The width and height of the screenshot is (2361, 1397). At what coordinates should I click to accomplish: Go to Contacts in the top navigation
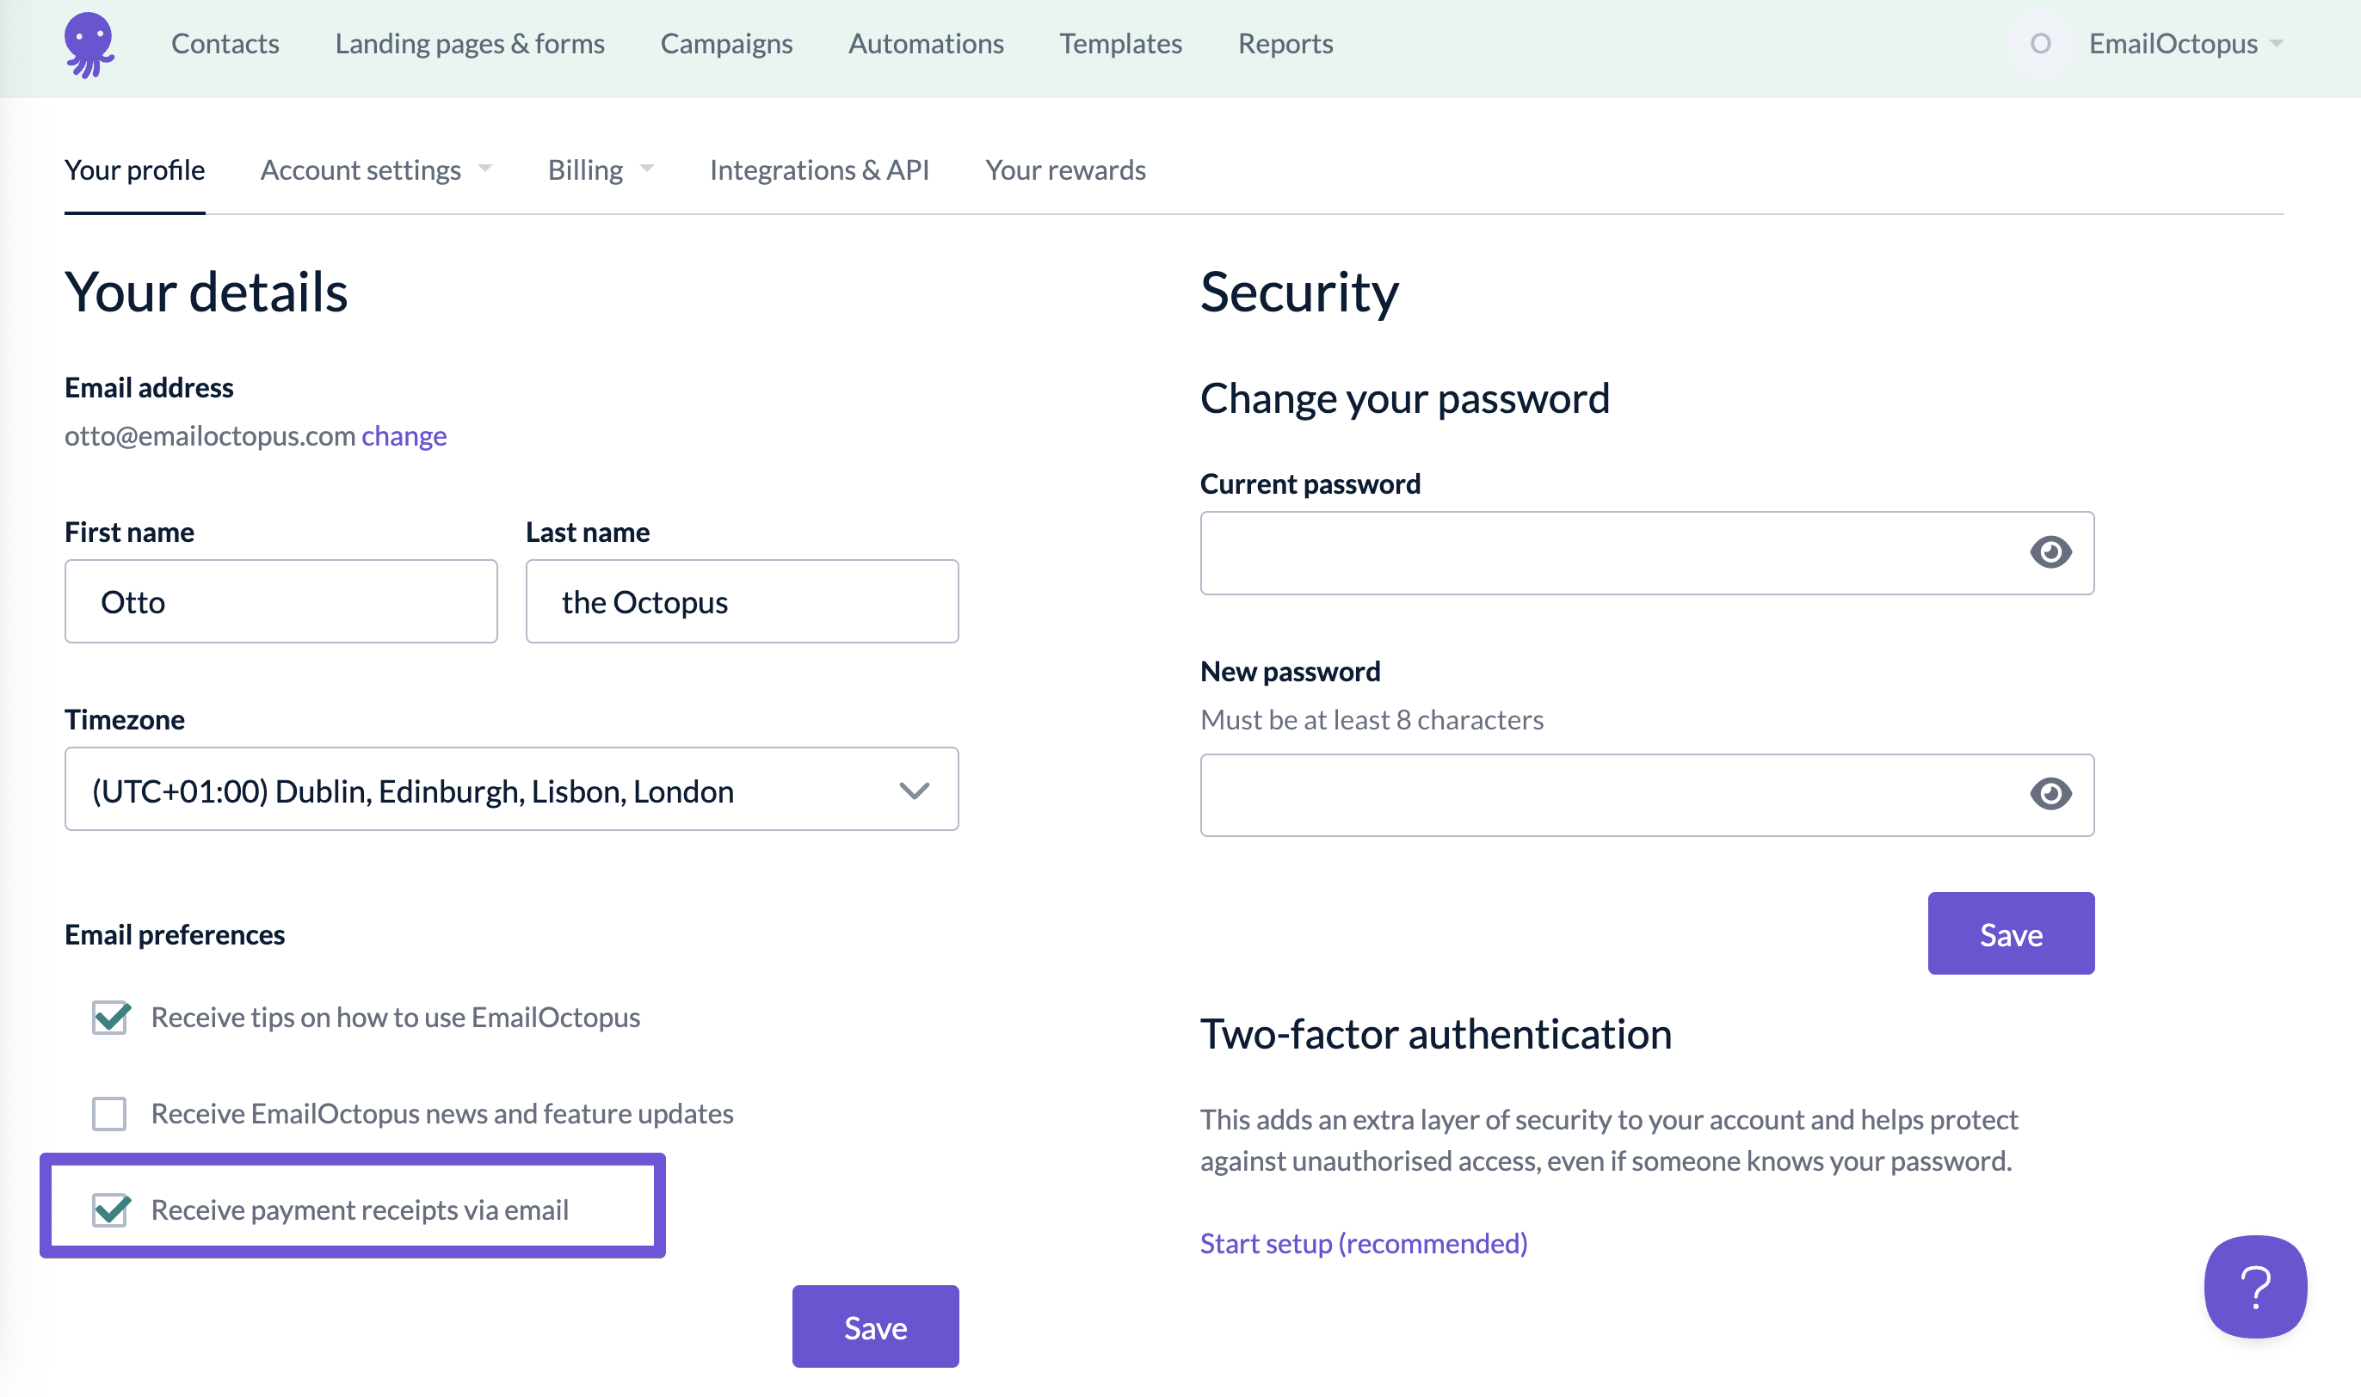[225, 43]
